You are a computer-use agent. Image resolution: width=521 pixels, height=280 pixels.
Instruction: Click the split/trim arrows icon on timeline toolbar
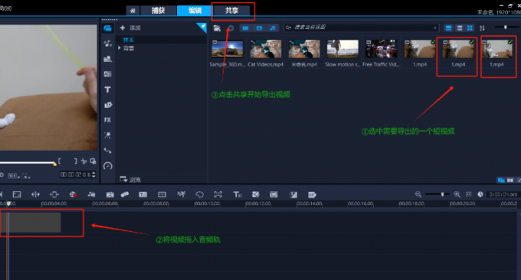pyautogui.click(x=35, y=194)
